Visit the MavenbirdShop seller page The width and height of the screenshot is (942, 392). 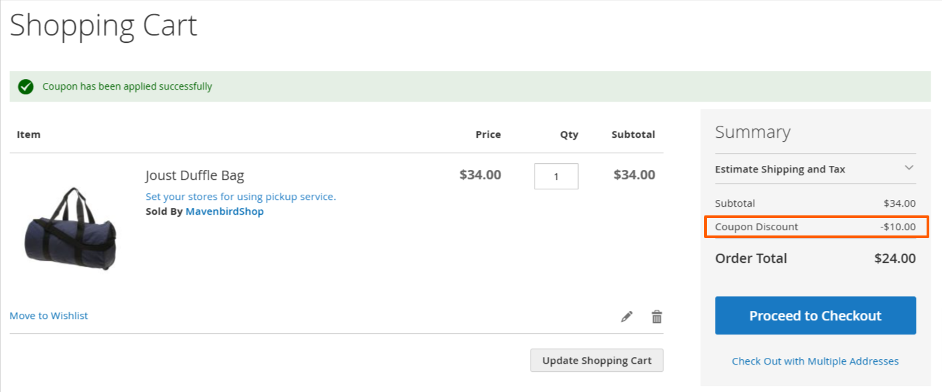point(224,211)
